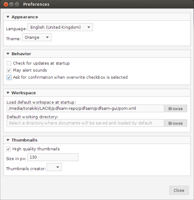
Task: Open the Language dropdown
Action: [60, 27]
